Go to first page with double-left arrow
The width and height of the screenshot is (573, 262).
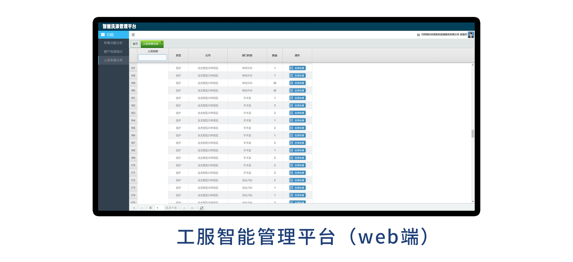coord(134,208)
